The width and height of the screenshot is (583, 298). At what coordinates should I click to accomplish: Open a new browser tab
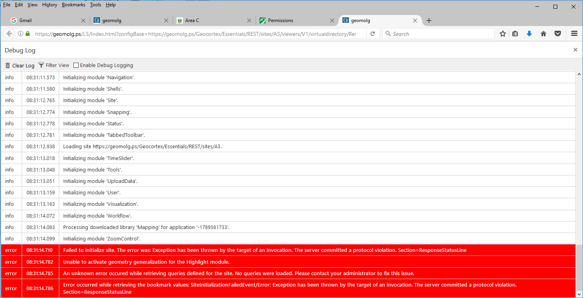click(429, 20)
